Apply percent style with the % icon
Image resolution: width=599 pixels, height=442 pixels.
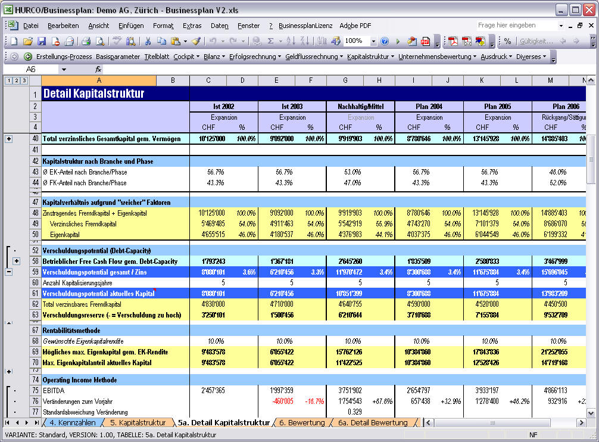point(507,41)
